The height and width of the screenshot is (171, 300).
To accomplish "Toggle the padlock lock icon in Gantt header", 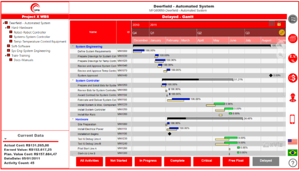I will pyautogui.click(x=279, y=24).
